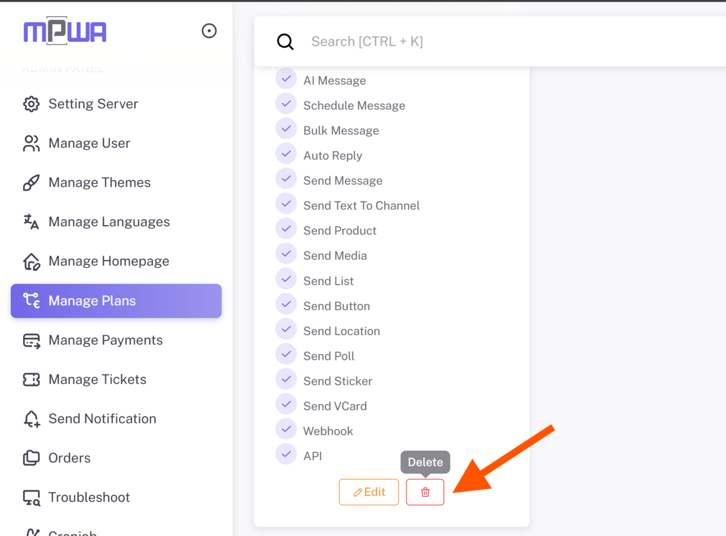This screenshot has height=536, width=726.
Task: Select the Manage Plans menu item
Action: (116, 301)
